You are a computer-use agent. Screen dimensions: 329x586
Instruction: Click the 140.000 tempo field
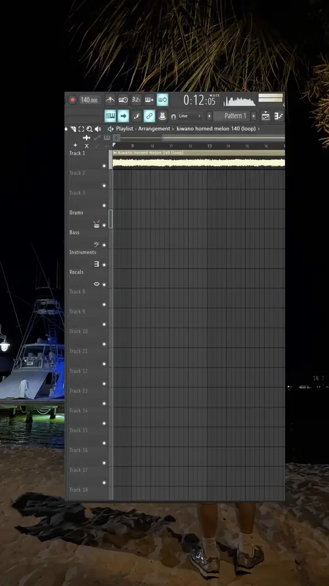coord(90,99)
